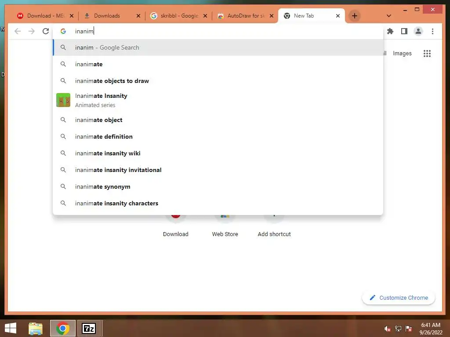Select 'inanimate synonym' suggestion
The width and height of the screenshot is (450, 337).
(x=218, y=186)
